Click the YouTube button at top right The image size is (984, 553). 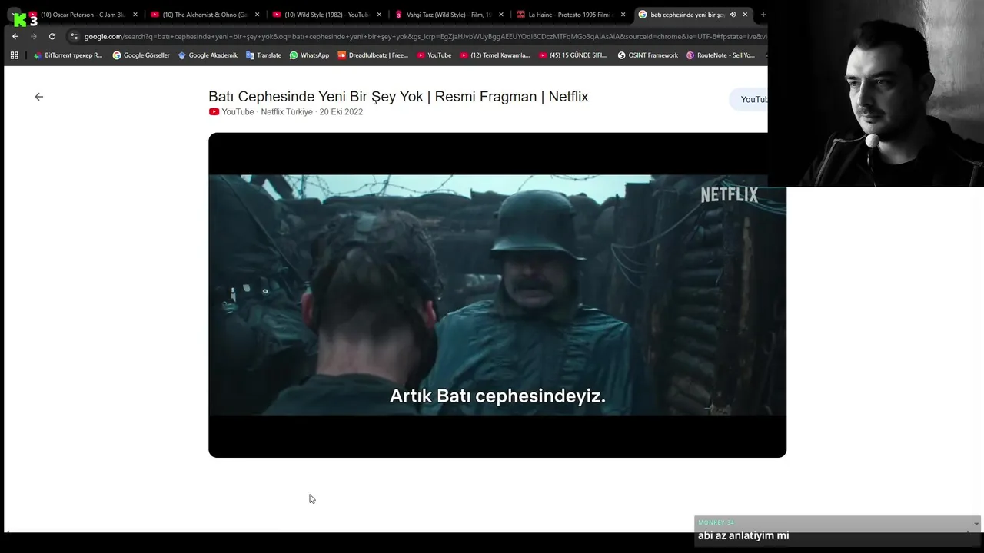pos(750,99)
